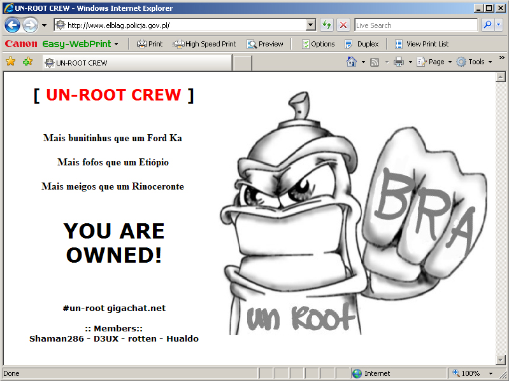Viewport: 509px width, 381px height.
Task: Click the 'Done' status bar text
Action: 11,373
